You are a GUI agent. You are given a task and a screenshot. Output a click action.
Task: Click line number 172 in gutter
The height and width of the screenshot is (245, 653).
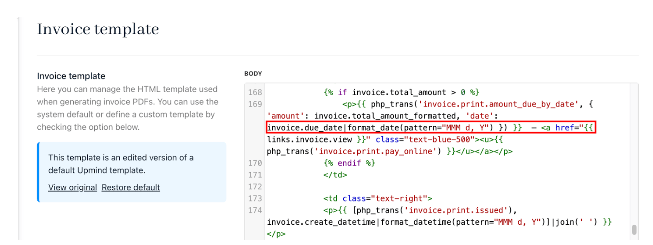click(255, 187)
